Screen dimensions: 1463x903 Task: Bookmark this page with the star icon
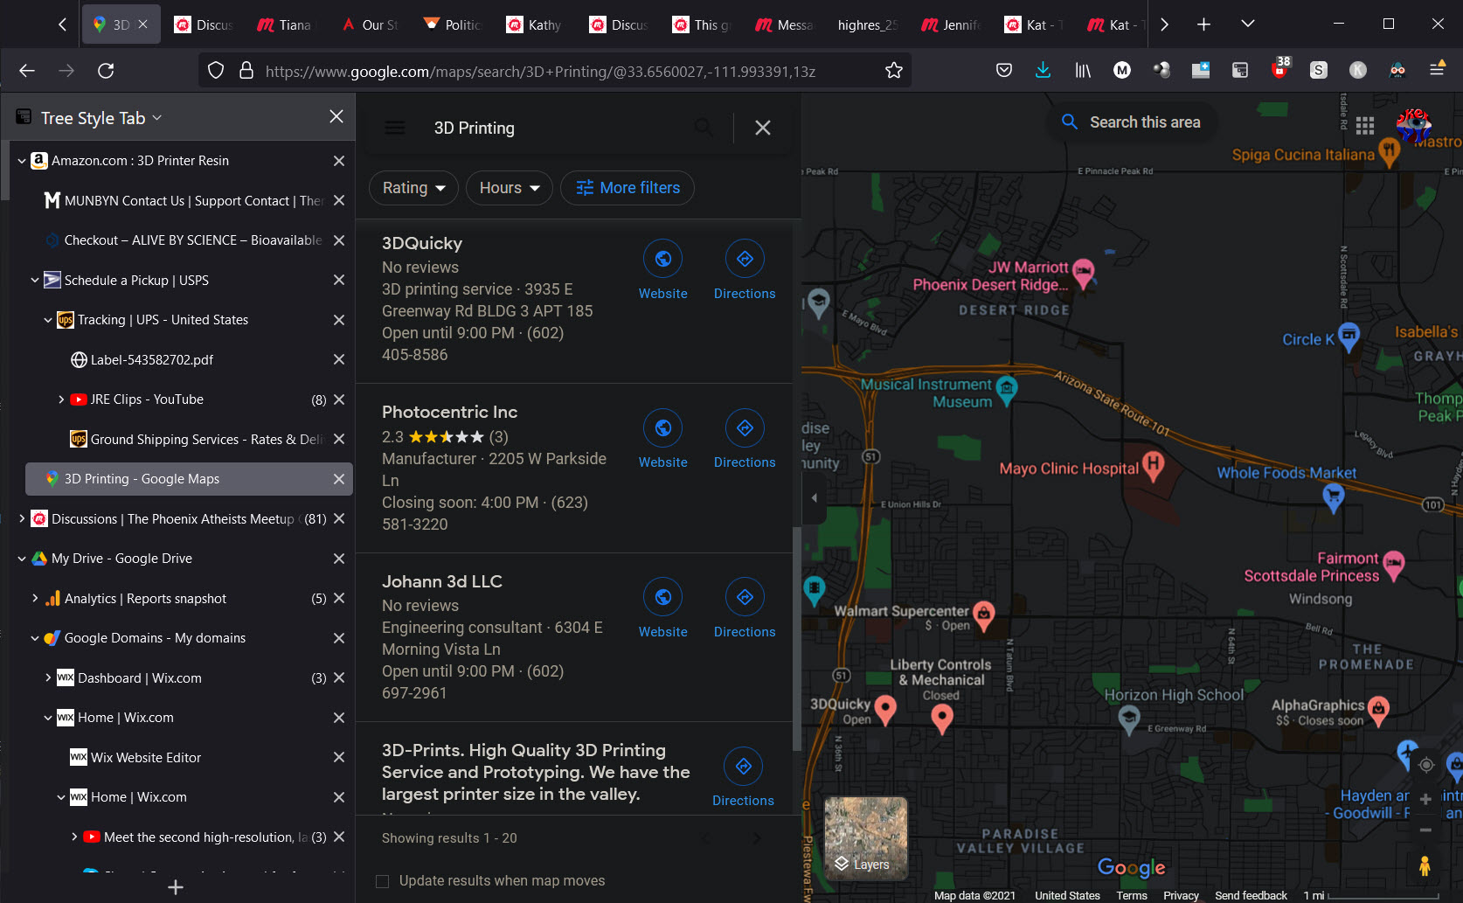point(893,71)
